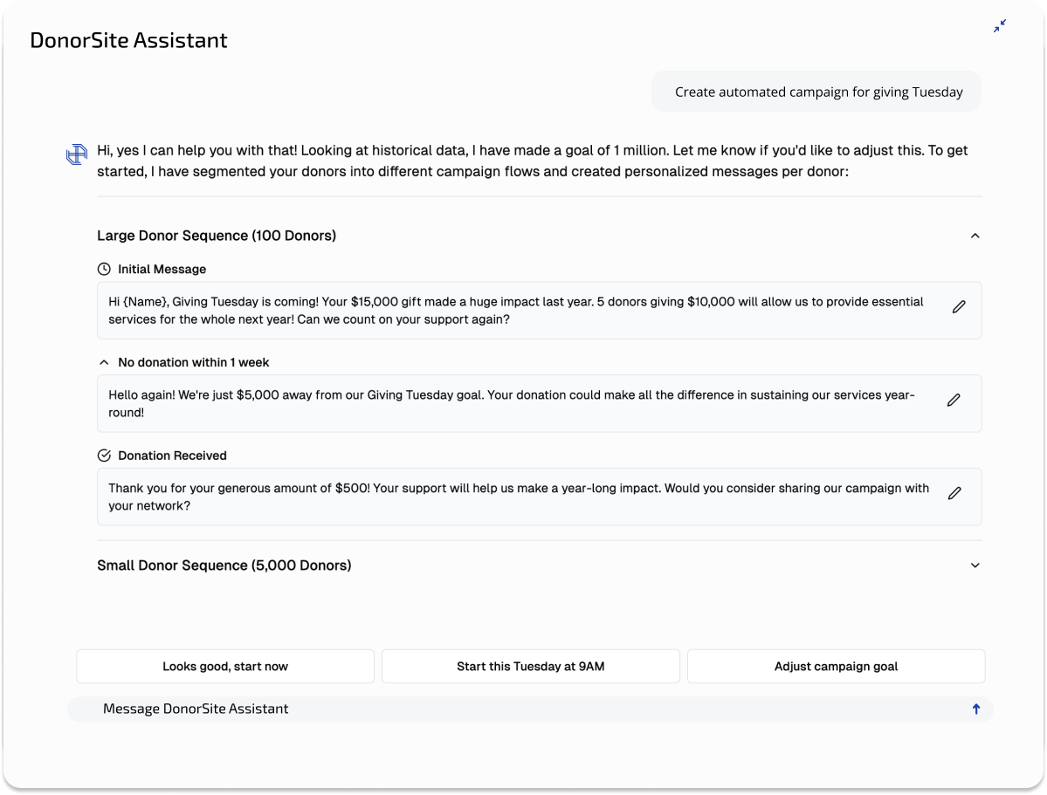The width and height of the screenshot is (1047, 795).
Task: Edit the Initial Message with its pencil icon
Action: tap(959, 307)
